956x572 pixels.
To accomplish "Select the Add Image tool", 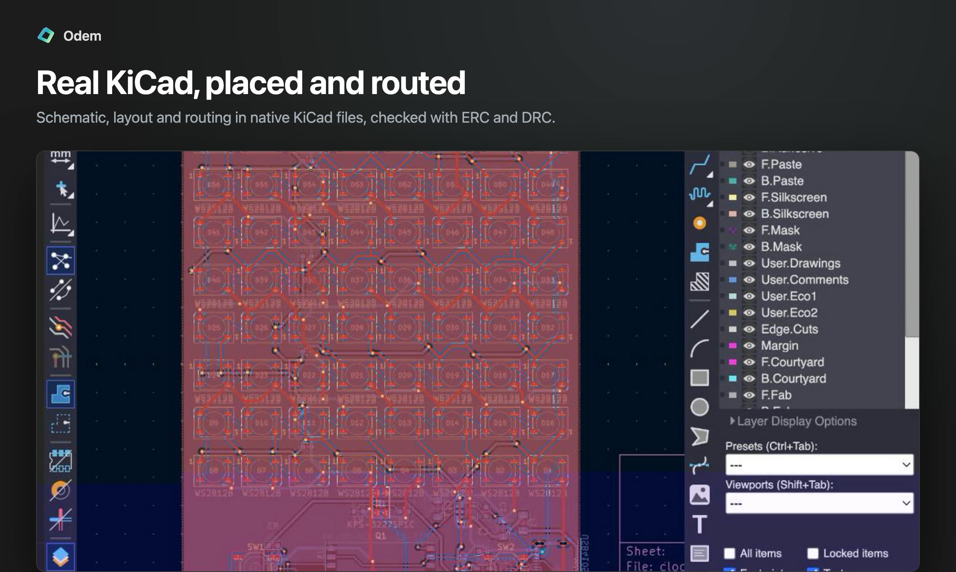I will pos(700,495).
